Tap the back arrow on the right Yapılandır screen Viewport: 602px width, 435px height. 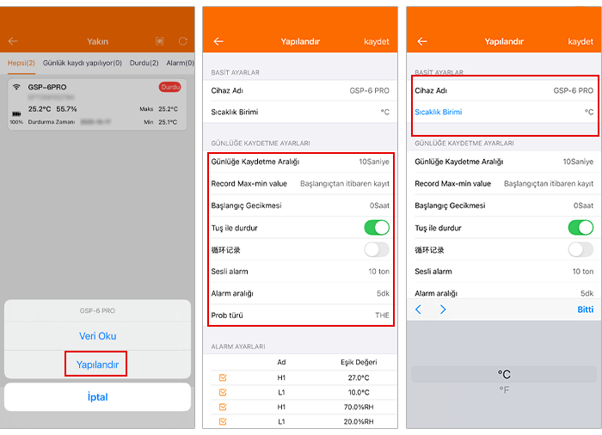[x=421, y=41]
